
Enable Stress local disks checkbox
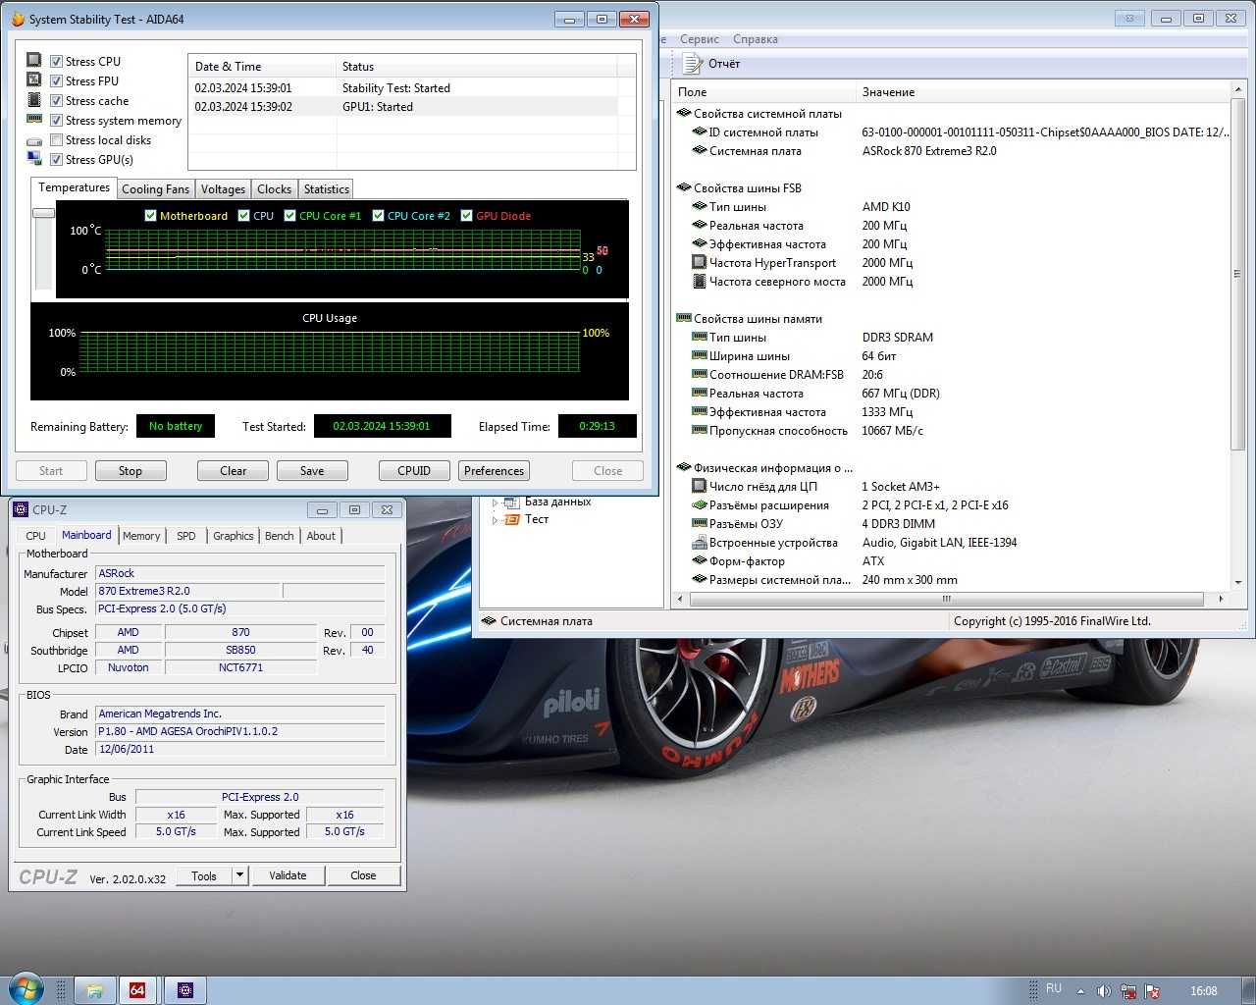57,139
